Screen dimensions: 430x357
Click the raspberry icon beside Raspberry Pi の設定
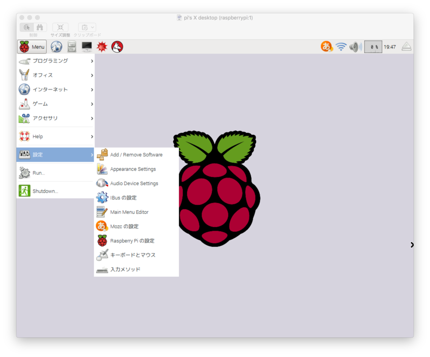102,241
